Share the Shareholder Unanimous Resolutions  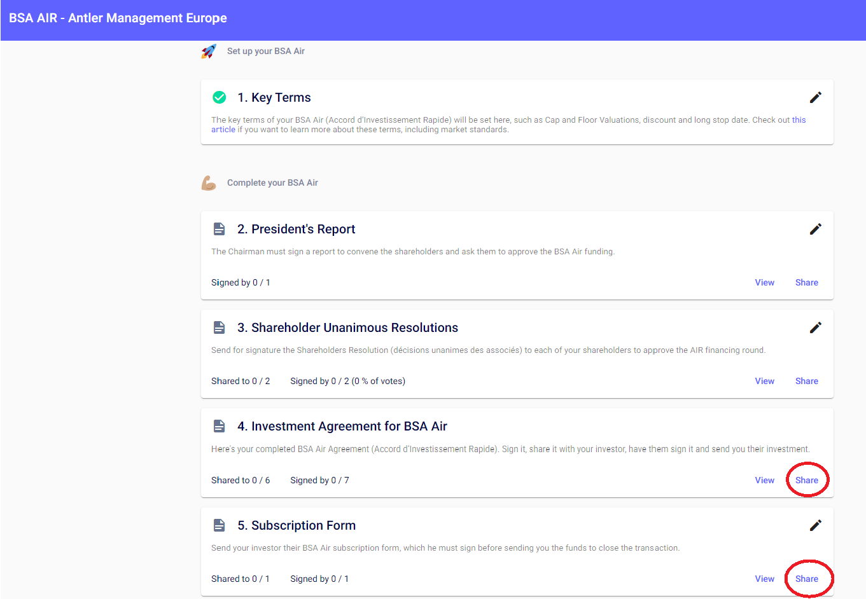[x=806, y=381]
